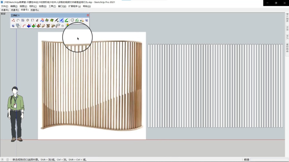Viewport: 289px width, 162px height.
Task: Click the green curved surface icon
Action: tap(52, 20)
